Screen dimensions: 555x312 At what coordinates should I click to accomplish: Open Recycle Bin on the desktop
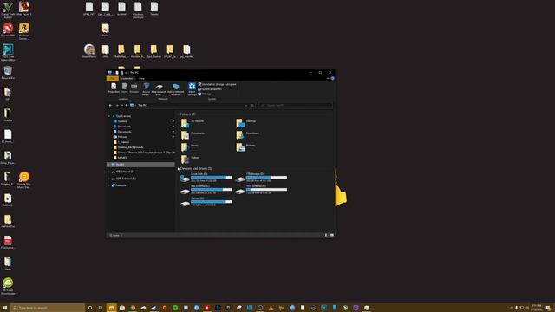8,72
